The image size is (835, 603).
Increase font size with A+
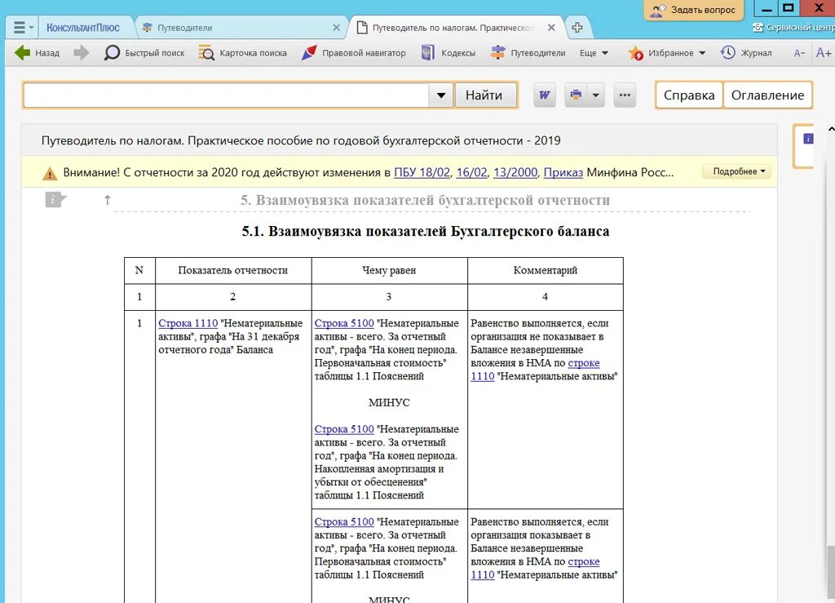click(x=824, y=53)
